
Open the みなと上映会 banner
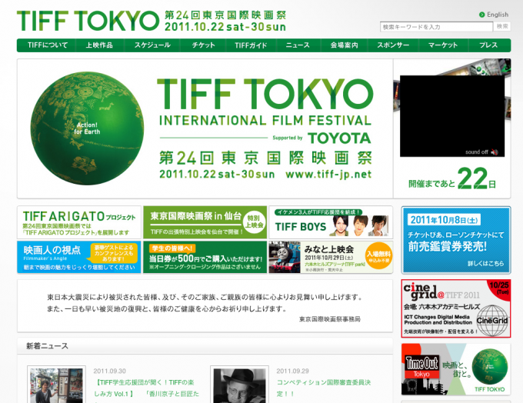(331, 257)
